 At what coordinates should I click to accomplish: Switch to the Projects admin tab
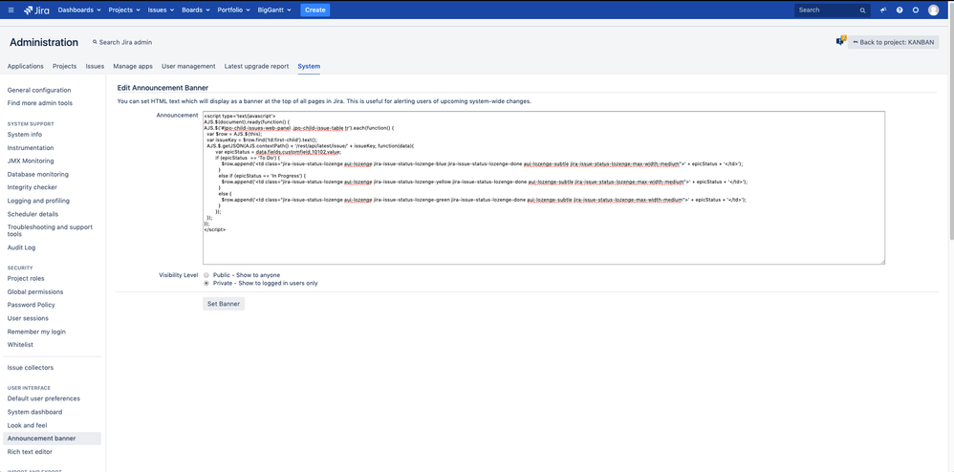tap(64, 66)
